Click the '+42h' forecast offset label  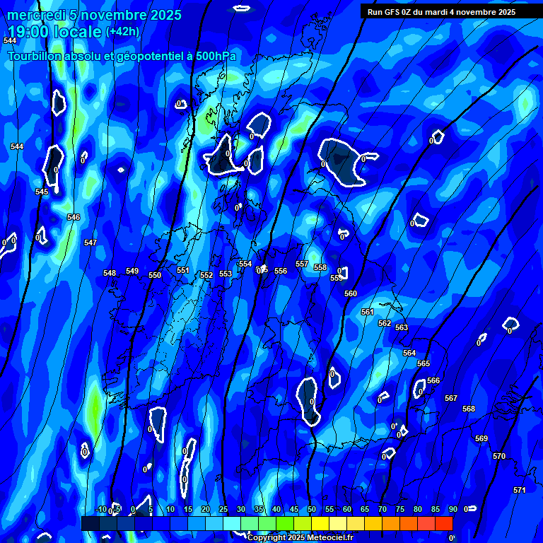click(x=122, y=31)
